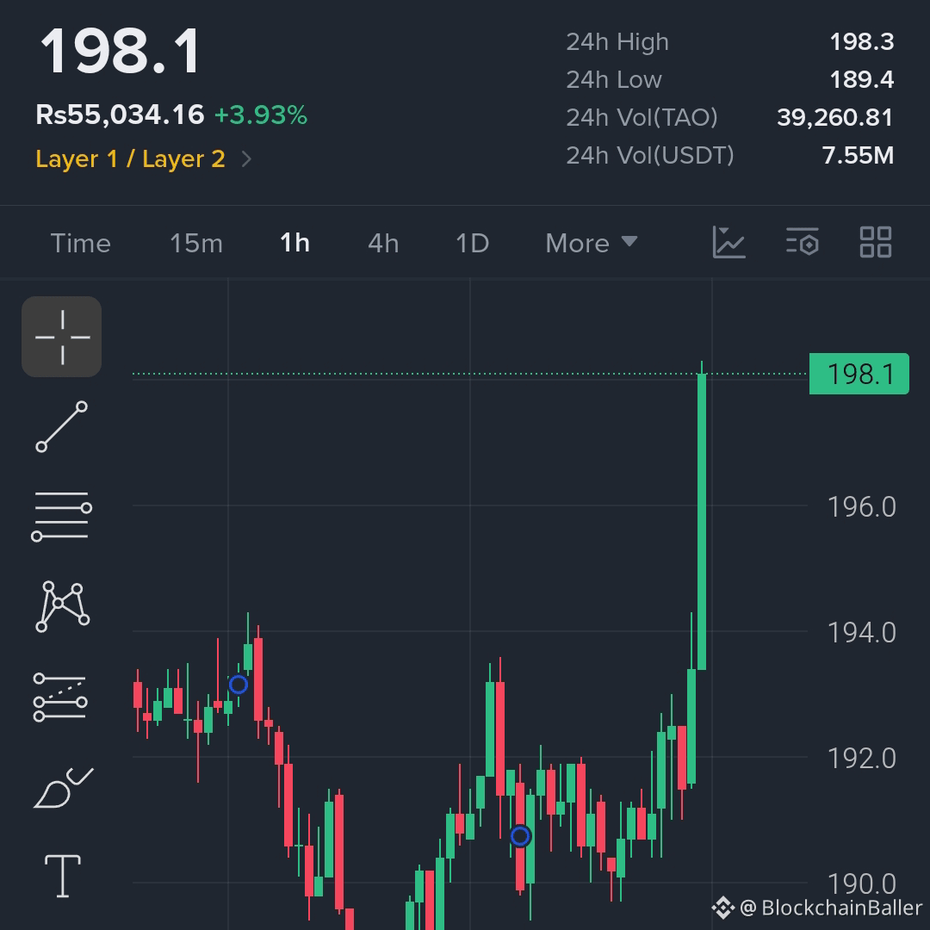Screen dimensions: 930x930
Task: Click the main price 198.1 heading
Action: [121, 52]
